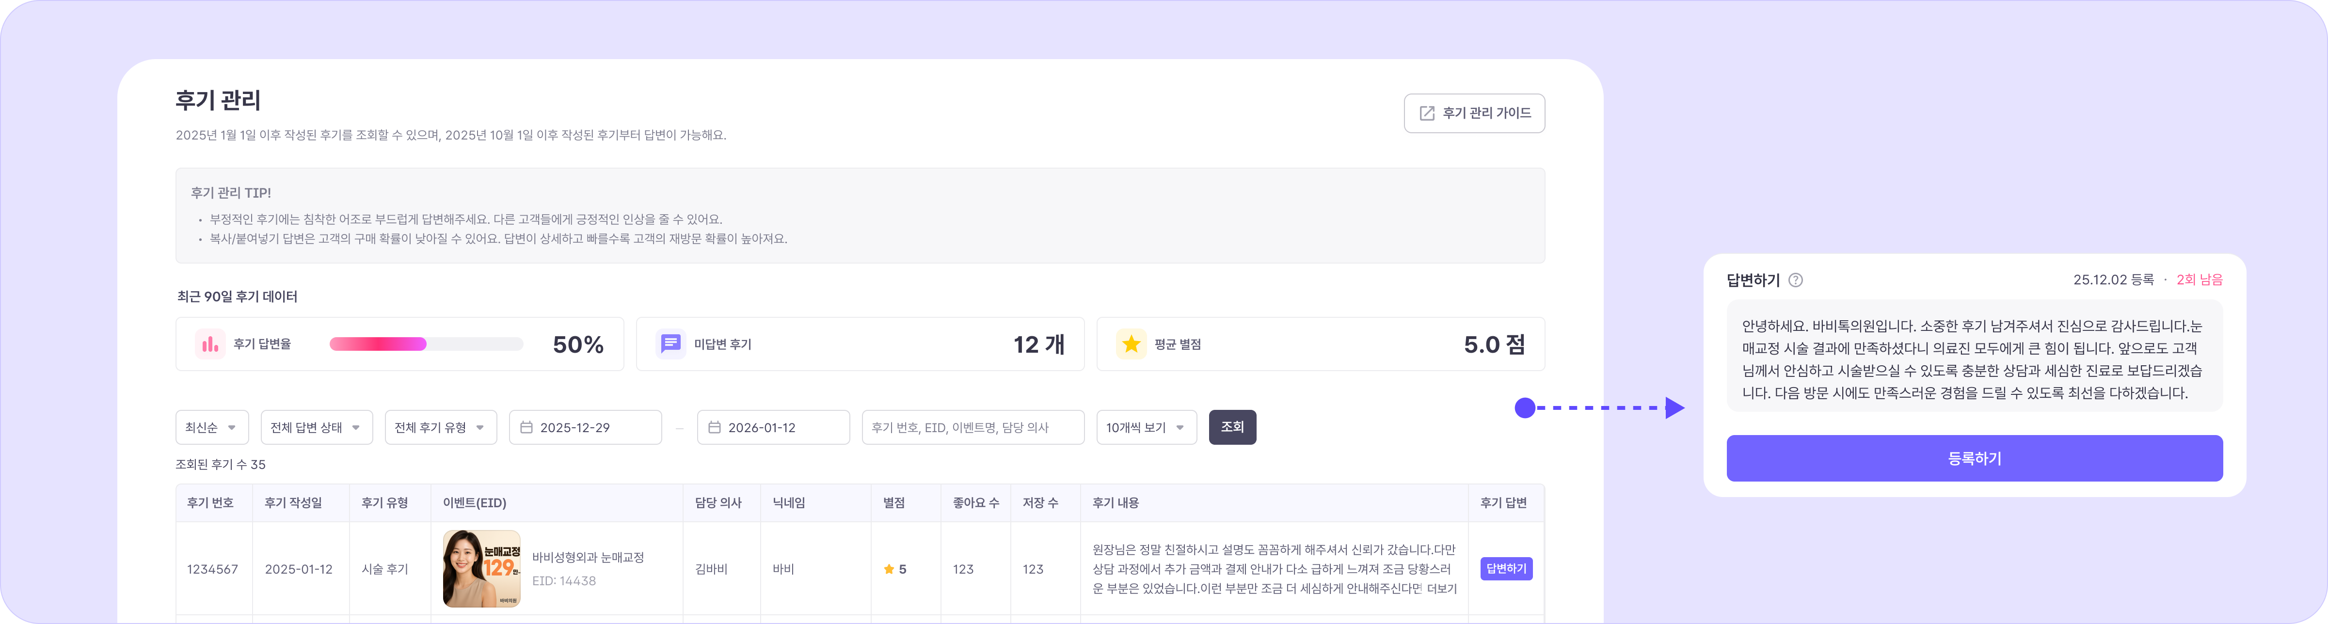Click the 후기 답변율 pink progress bar
The height and width of the screenshot is (624, 2328).
(x=426, y=344)
